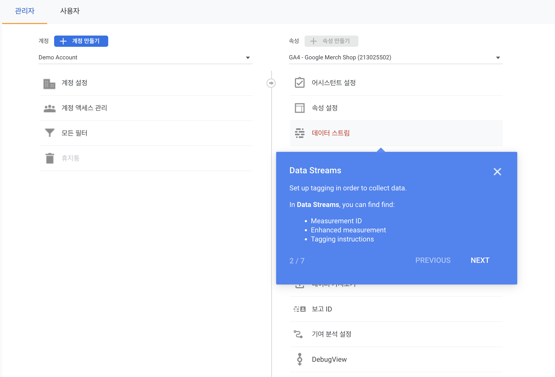Click the attribution settings path icon
555x377 pixels.
coord(298,334)
